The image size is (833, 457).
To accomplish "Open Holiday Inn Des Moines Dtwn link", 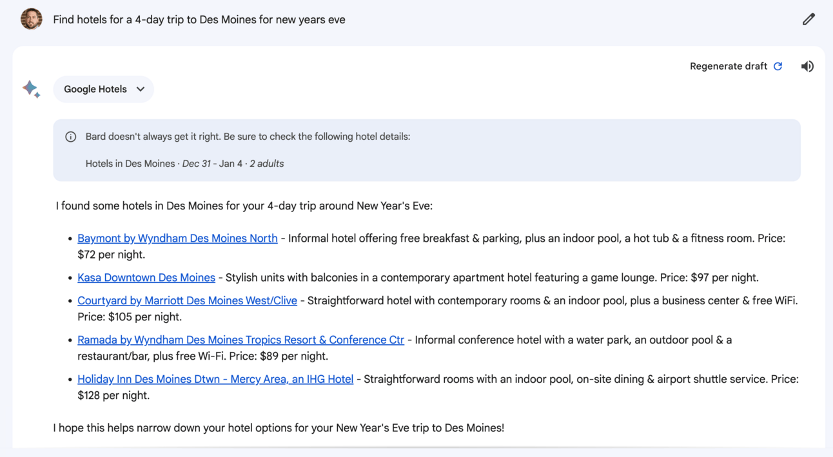I will pyautogui.click(x=215, y=379).
